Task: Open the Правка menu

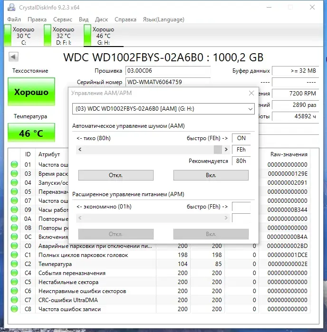Action: (x=37, y=19)
